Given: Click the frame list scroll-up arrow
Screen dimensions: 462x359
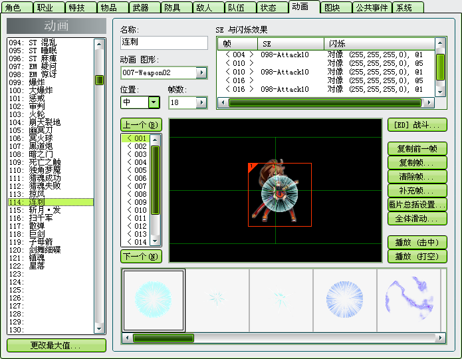Looking at the screenshot, I should [155, 140].
